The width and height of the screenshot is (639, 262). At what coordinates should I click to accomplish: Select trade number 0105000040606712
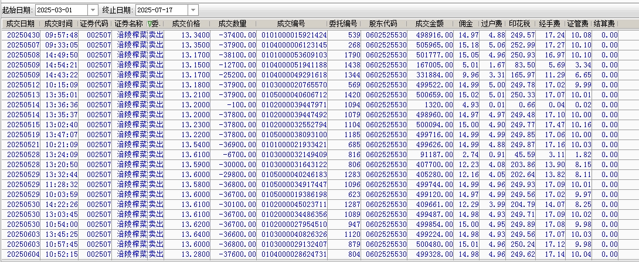click(x=294, y=94)
